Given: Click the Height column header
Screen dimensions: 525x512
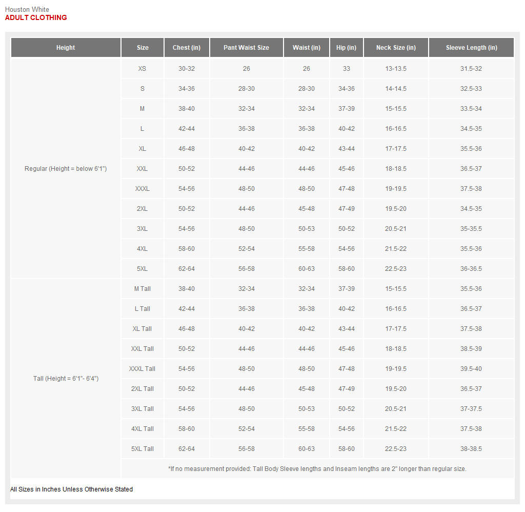Looking at the screenshot, I should (66, 48).
